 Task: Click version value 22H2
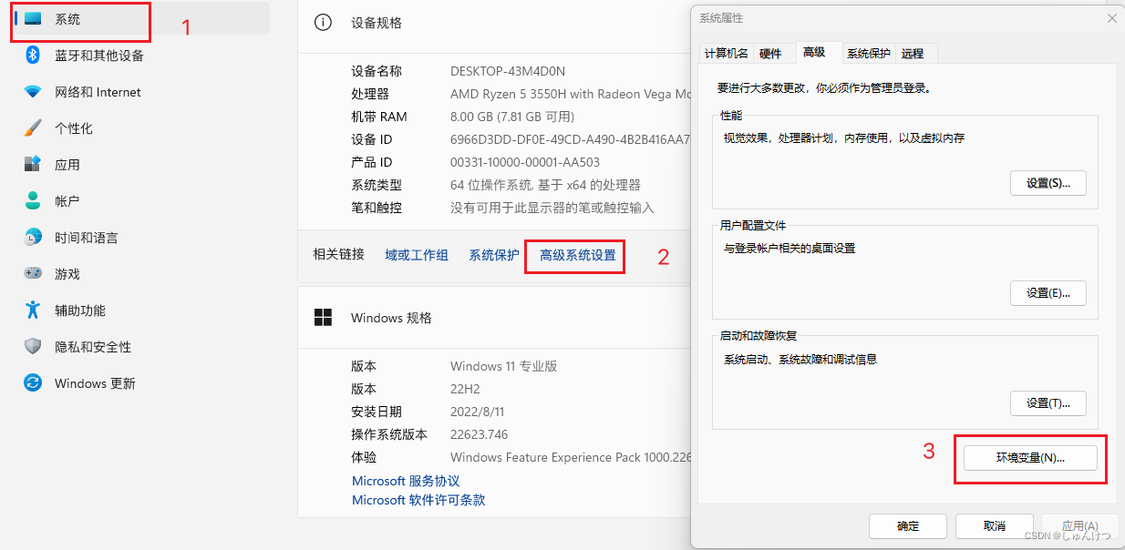465,389
